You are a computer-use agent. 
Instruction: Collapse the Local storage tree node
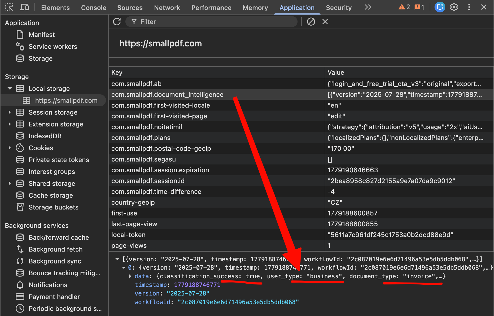click(x=10, y=88)
